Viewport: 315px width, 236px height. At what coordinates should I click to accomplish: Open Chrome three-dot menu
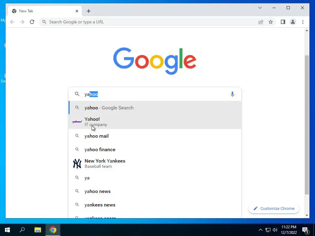tap(303, 22)
